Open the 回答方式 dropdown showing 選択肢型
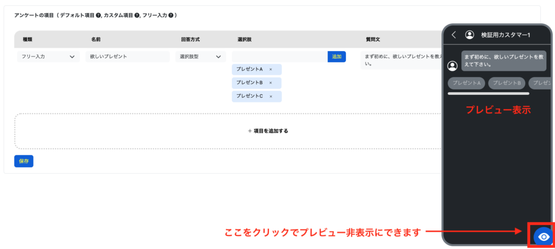 click(200, 56)
